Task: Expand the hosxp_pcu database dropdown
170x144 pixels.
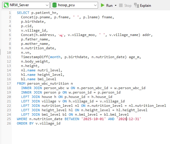Action: (95, 5)
